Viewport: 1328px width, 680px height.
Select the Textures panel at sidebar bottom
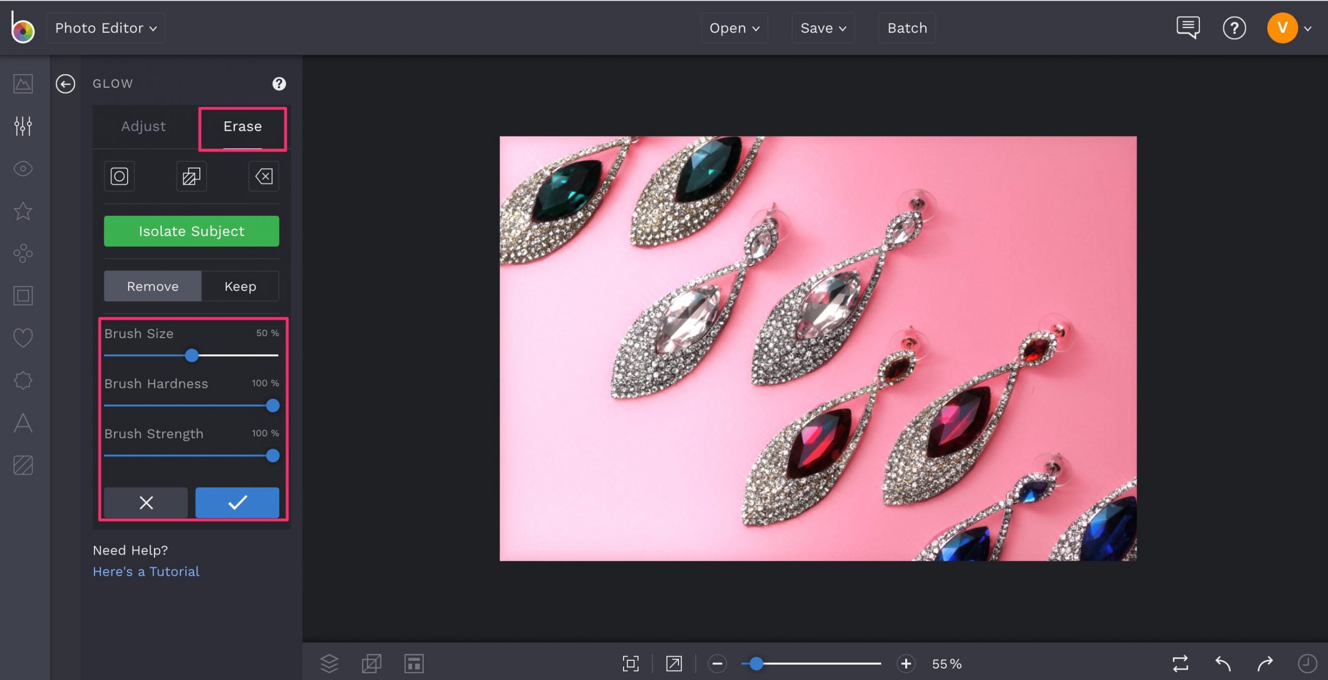(23, 465)
